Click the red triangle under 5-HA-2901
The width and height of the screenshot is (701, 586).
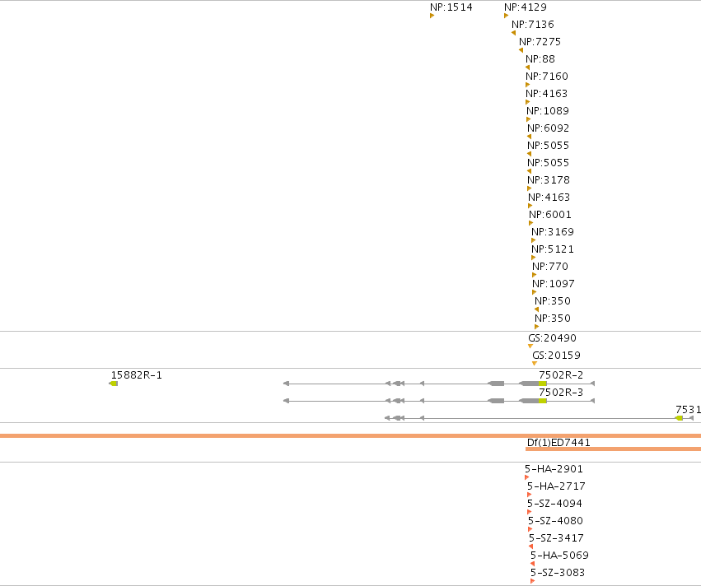pyautogui.click(x=526, y=477)
